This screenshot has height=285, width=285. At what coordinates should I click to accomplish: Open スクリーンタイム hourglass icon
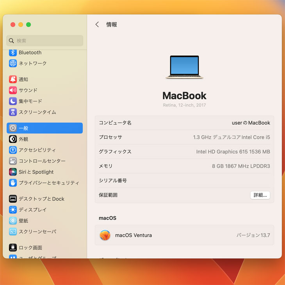click(x=13, y=112)
